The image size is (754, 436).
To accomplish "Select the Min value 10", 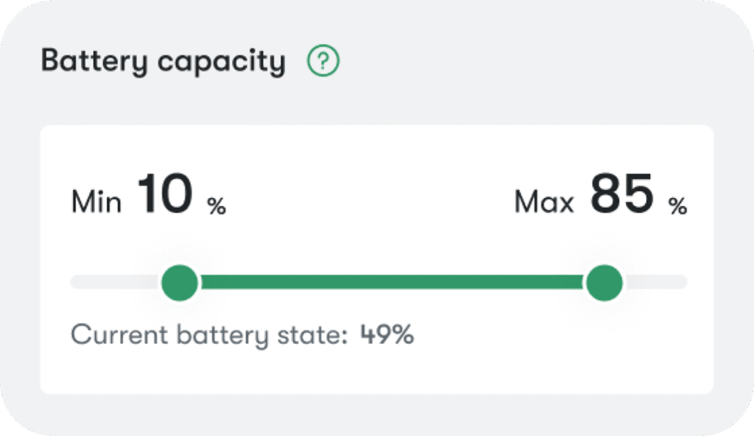I will tap(165, 194).
